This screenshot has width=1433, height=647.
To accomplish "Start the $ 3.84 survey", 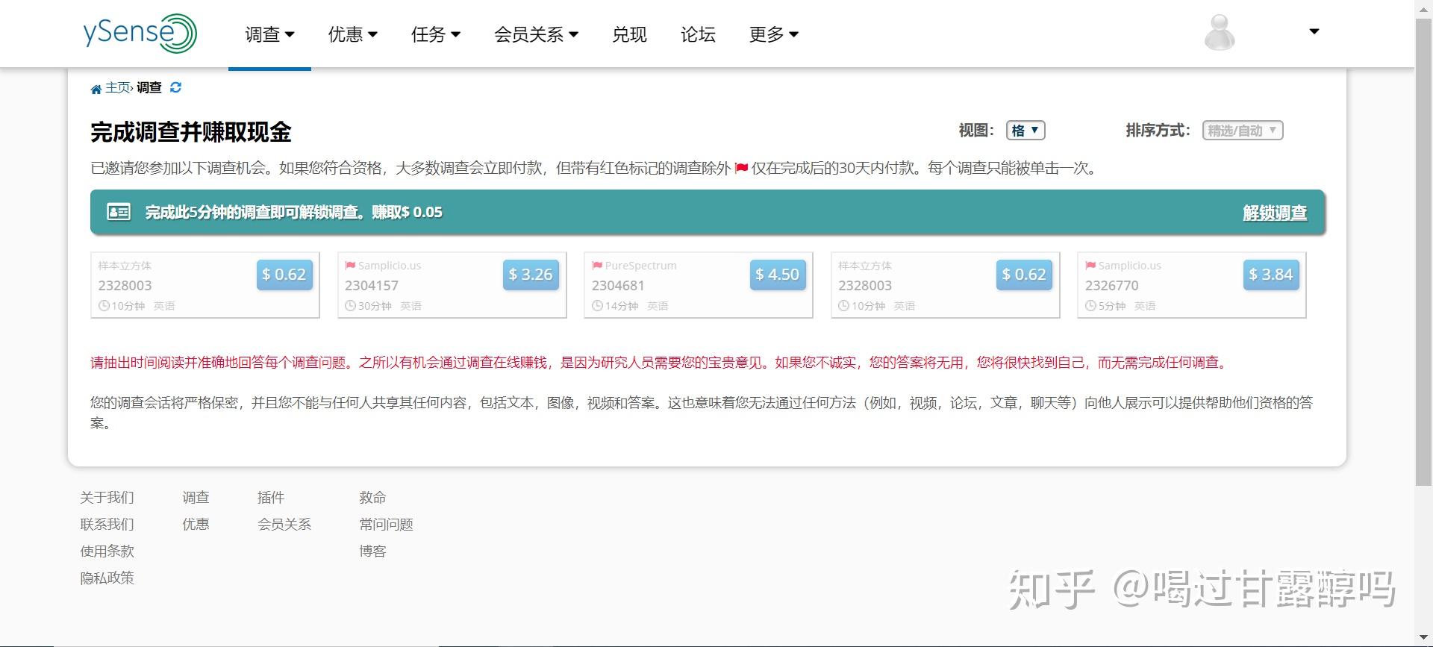I will pyautogui.click(x=1270, y=275).
